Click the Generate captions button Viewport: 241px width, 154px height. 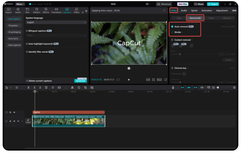click(81, 81)
